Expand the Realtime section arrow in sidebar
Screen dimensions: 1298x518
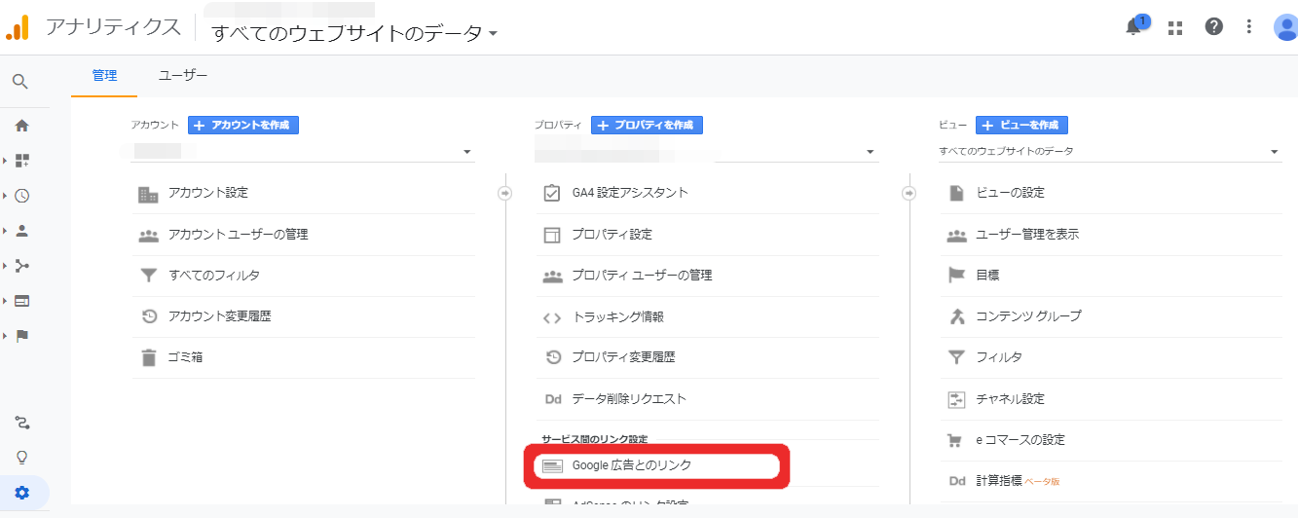click(5, 196)
